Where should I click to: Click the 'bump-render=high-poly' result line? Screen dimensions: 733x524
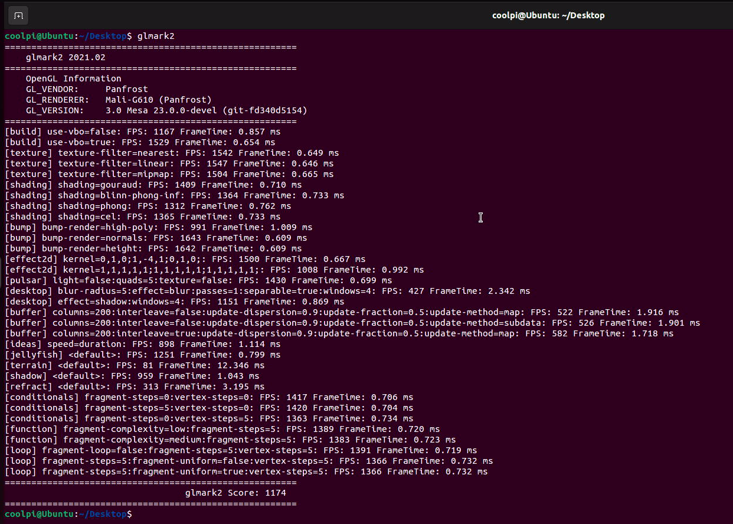[159, 227]
